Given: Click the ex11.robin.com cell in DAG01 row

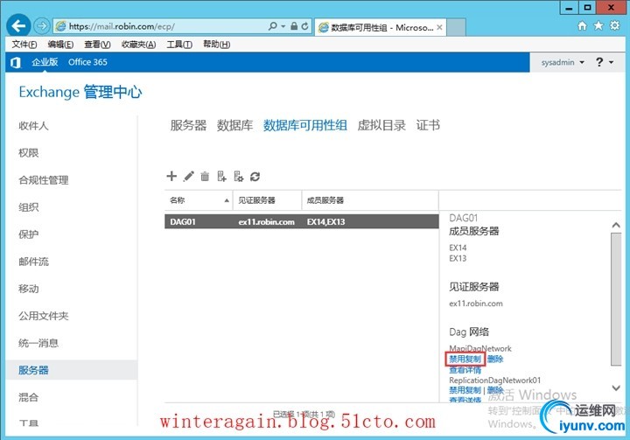Looking at the screenshot, I should (x=266, y=222).
